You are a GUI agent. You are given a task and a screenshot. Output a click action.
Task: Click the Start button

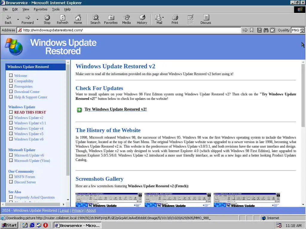click(x=9, y=225)
